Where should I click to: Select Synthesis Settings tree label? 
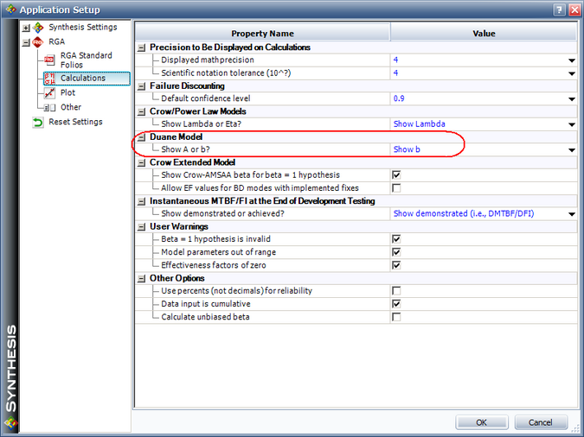point(83,27)
